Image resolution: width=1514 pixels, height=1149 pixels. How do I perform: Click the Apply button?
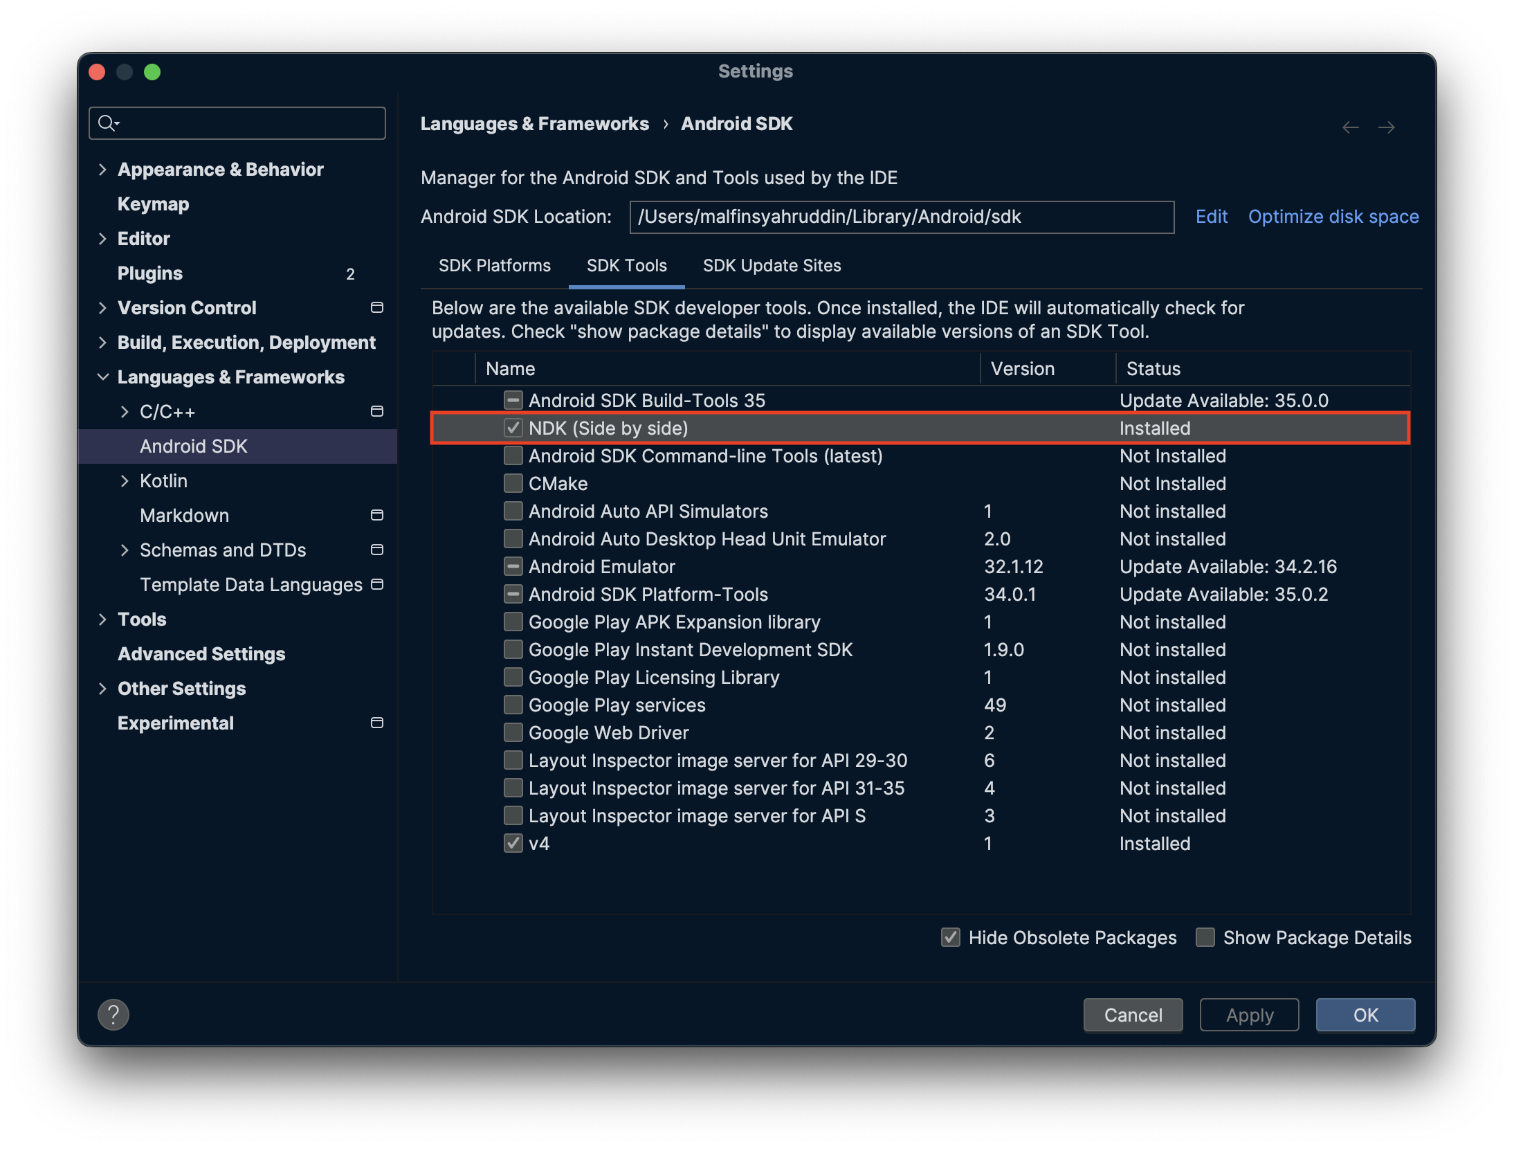pyautogui.click(x=1248, y=1014)
